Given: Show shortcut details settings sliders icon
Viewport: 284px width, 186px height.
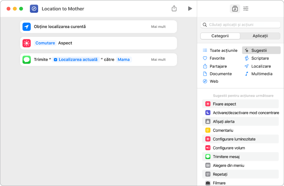Looking at the screenshot, I should [246, 9].
